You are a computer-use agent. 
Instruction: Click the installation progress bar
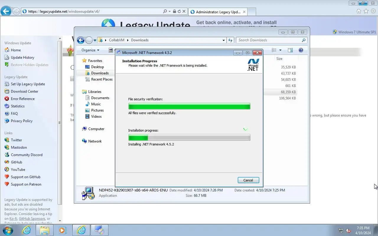[189, 137]
